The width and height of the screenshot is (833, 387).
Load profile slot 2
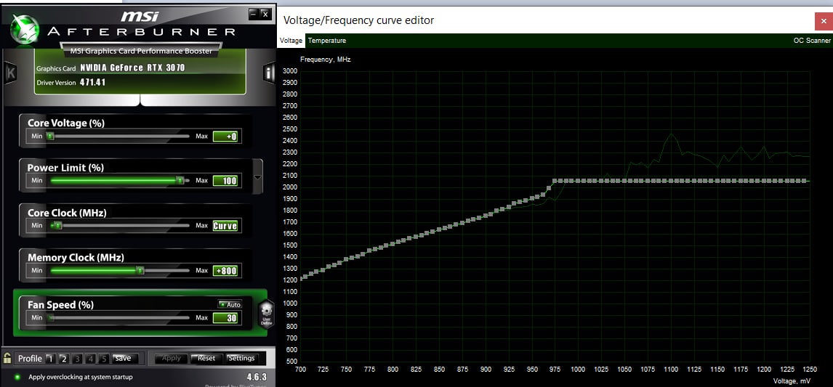coord(63,359)
